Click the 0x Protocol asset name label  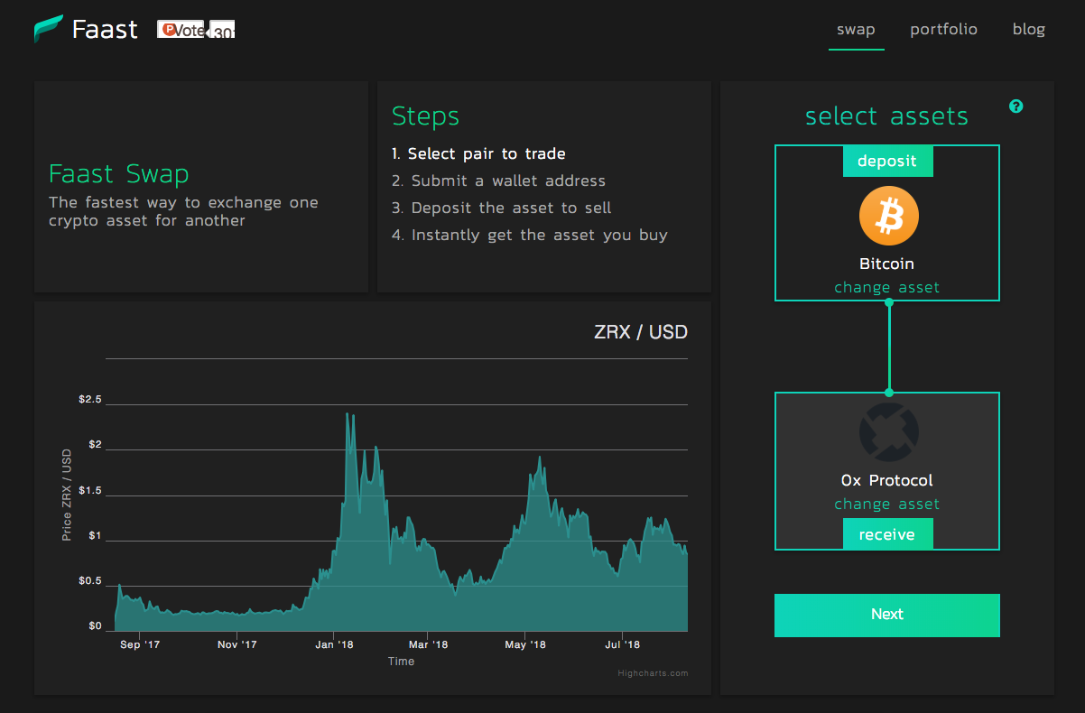coord(886,481)
